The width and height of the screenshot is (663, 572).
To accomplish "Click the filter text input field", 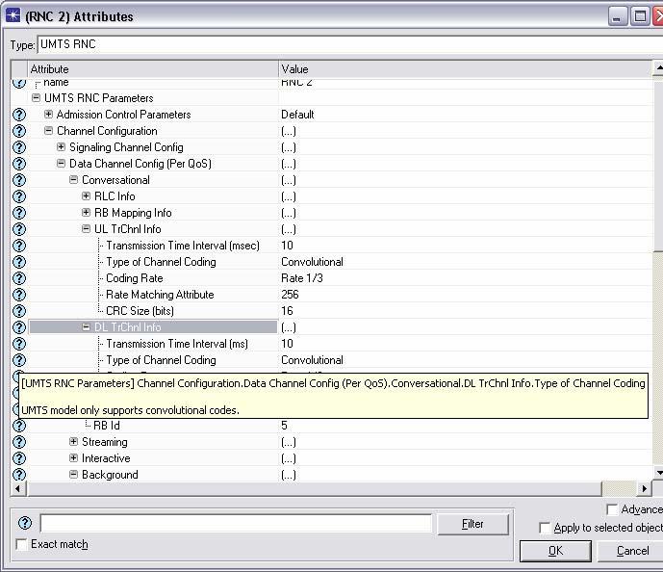I will tap(236, 524).
